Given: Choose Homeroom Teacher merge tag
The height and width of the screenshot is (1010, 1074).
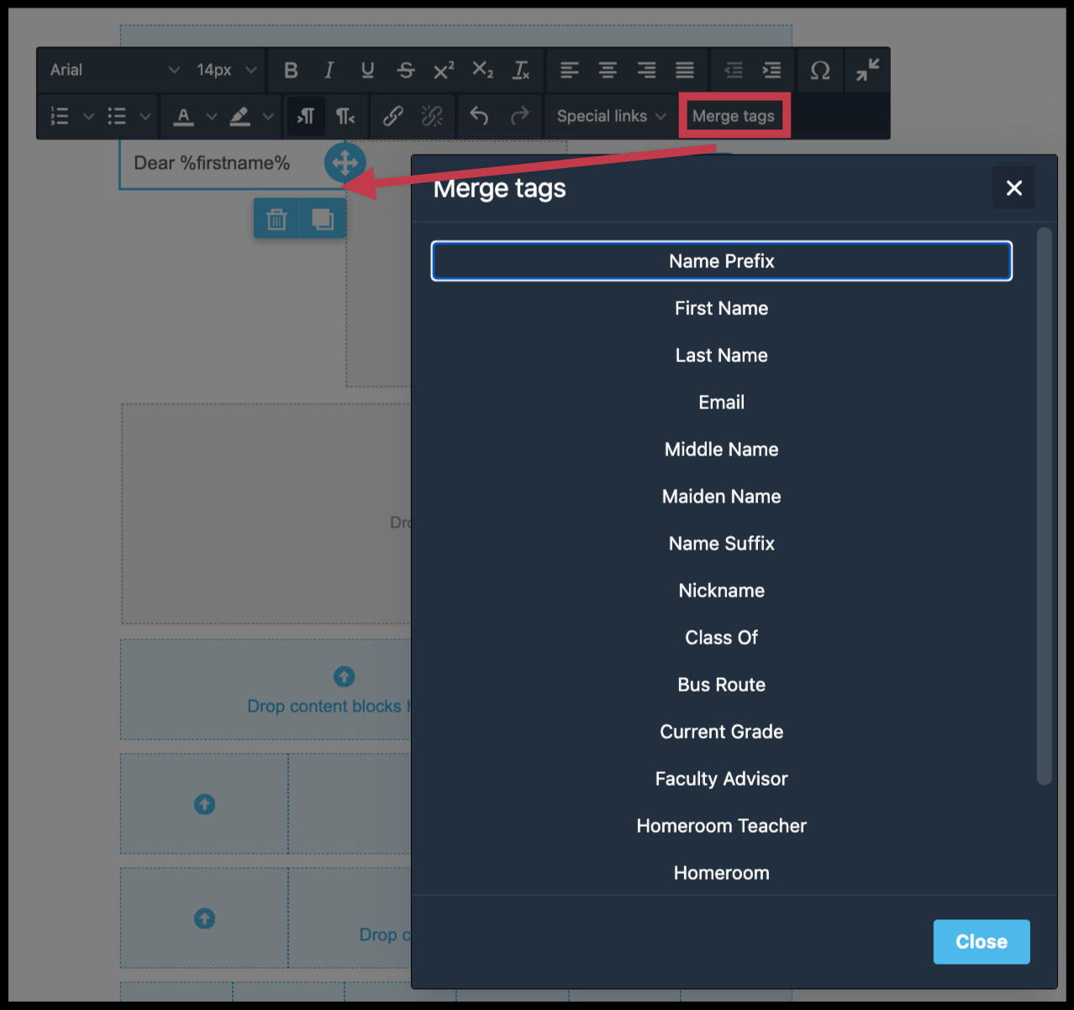Looking at the screenshot, I should pos(721,825).
